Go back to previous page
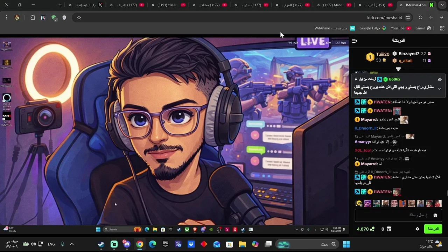448x252 pixels. point(441,17)
